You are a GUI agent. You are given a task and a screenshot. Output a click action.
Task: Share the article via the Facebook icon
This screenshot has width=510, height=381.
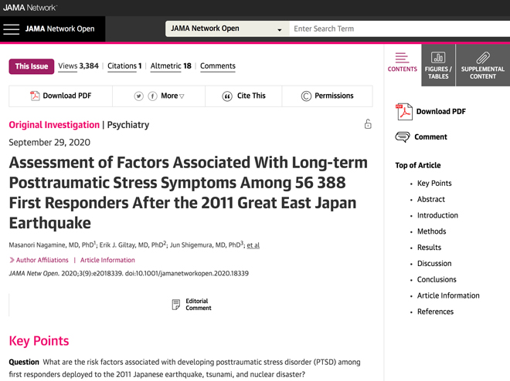[x=152, y=96]
